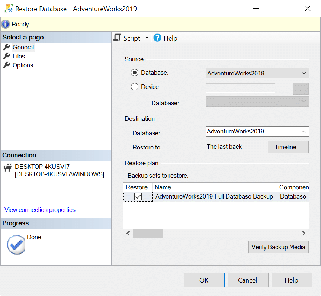Select the Database source radio button
This screenshot has width=321, height=296.
pyautogui.click(x=135, y=73)
